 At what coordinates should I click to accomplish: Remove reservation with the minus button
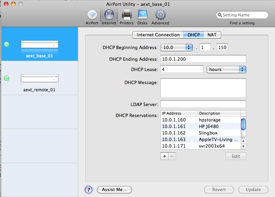(x=172, y=156)
